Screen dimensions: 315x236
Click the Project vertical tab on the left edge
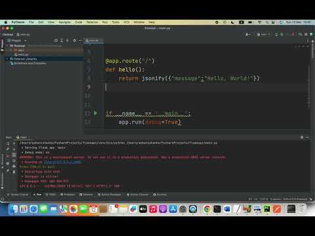coord(2,45)
